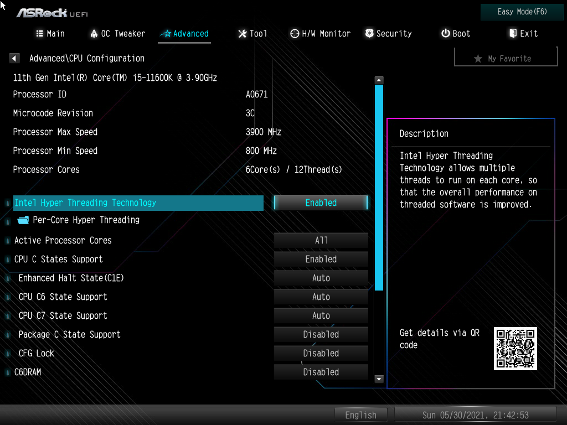Open the Per-Core Hyper Threading folder icon
Screen dimensions: 567x425
[23, 220]
